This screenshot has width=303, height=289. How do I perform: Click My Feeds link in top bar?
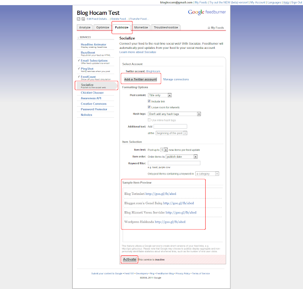[201, 3]
